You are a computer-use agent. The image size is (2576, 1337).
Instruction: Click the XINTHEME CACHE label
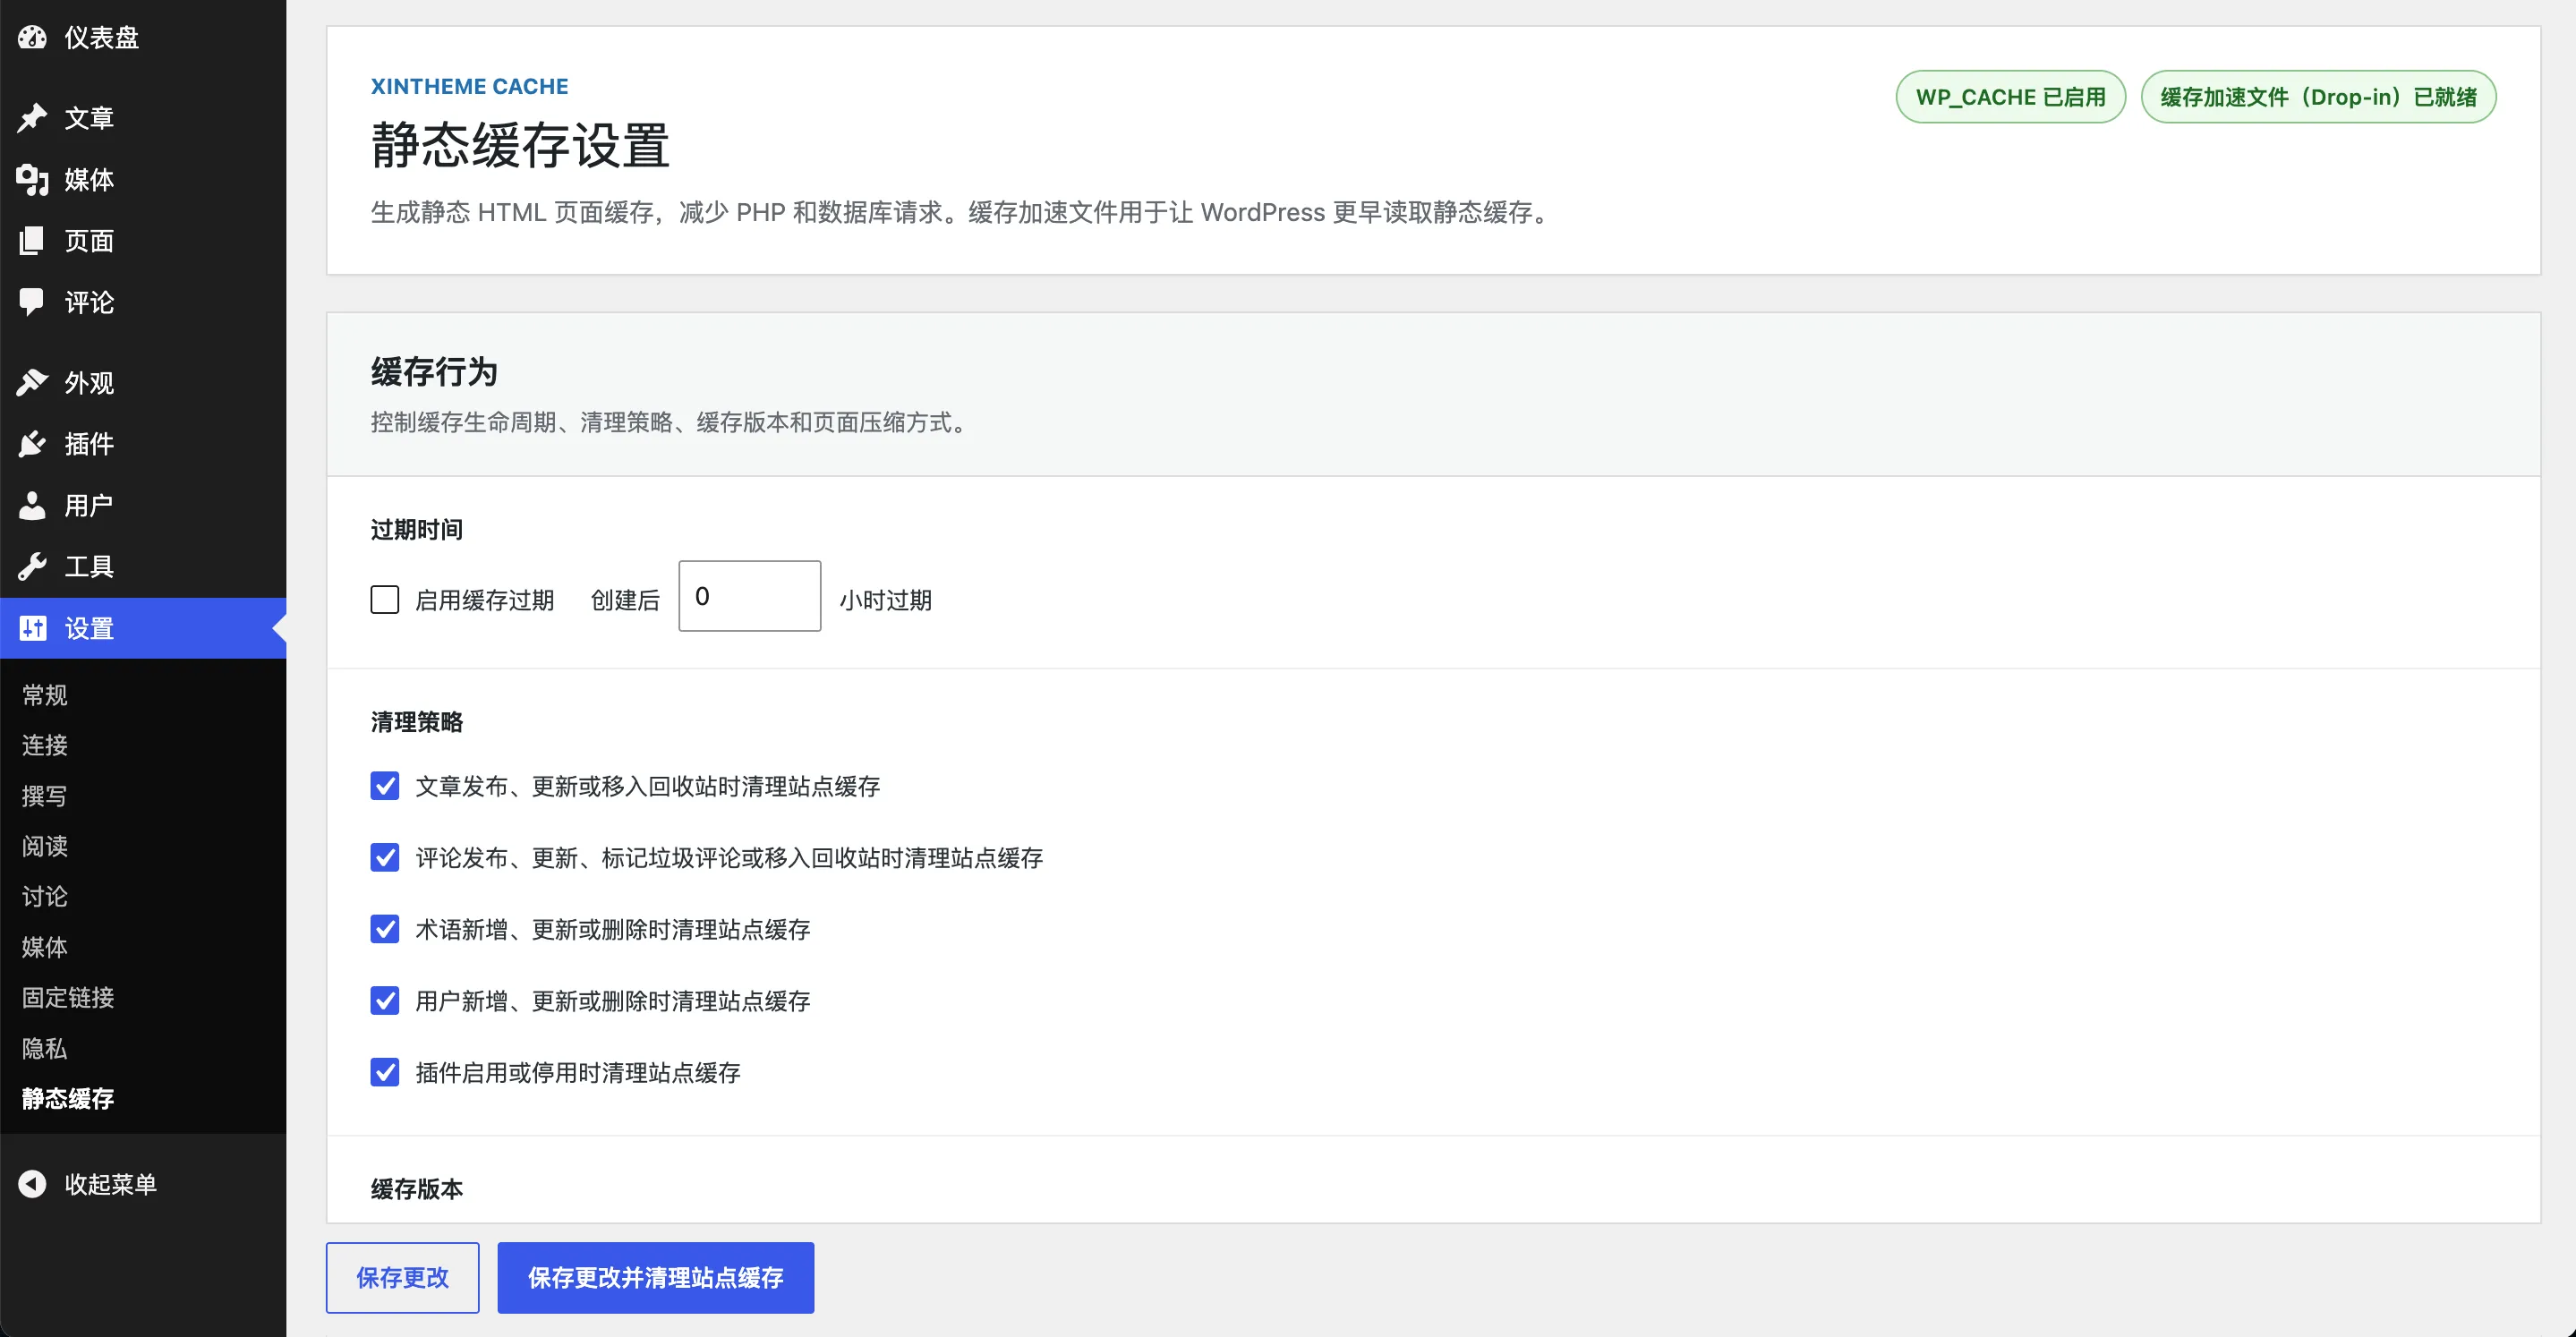pyautogui.click(x=470, y=86)
